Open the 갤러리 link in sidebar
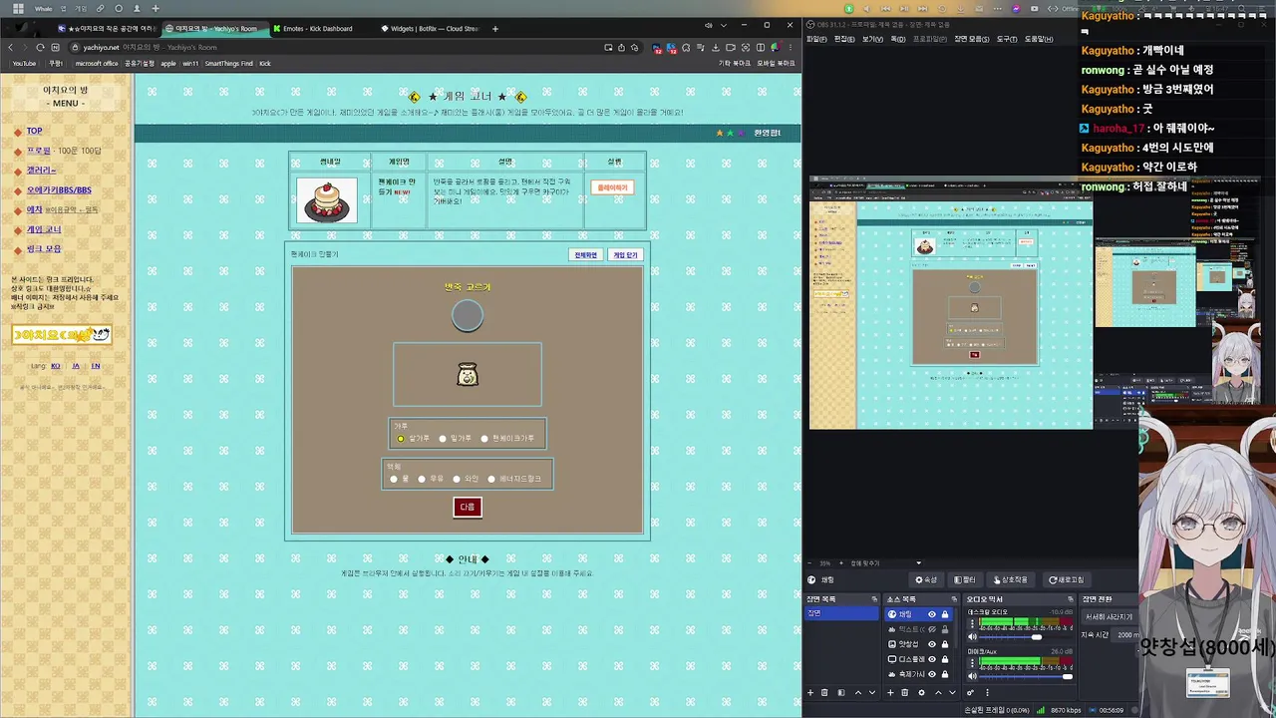This screenshot has height=718, width=1276. pyautogui.click(x=41, y=171)
